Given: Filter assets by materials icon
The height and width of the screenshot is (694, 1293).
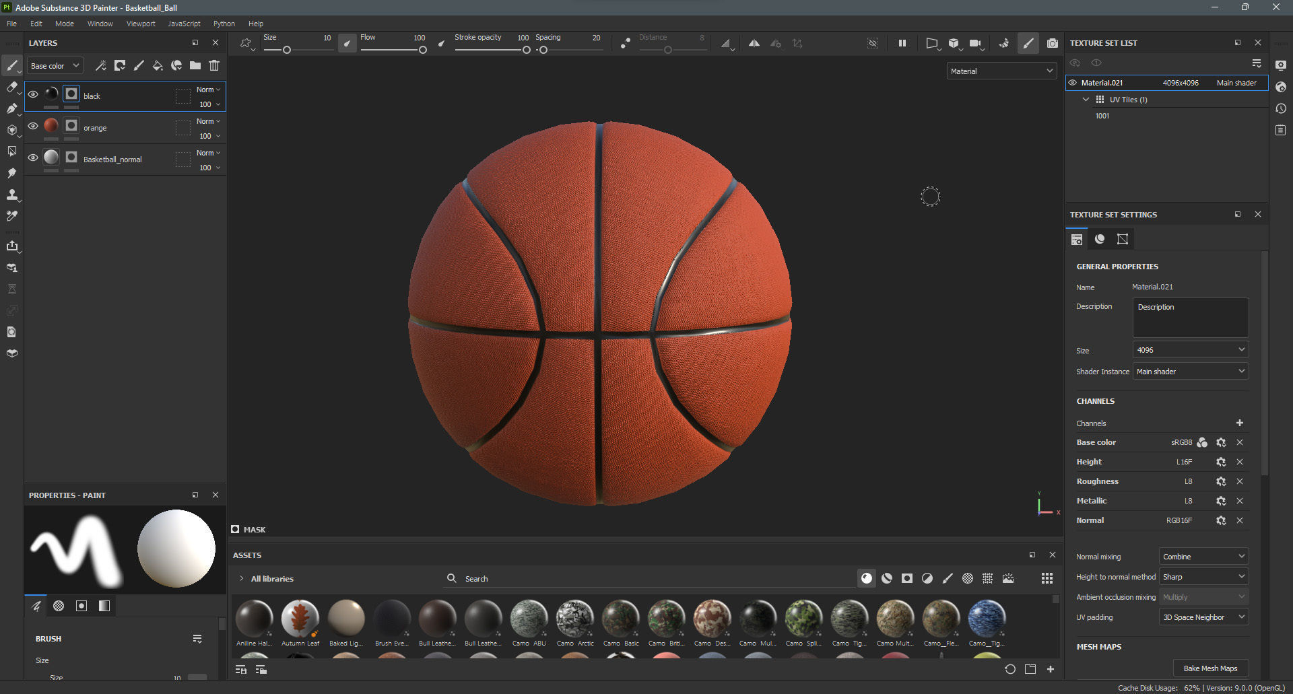Looking at the screenshot, I should tap(867, 578).
